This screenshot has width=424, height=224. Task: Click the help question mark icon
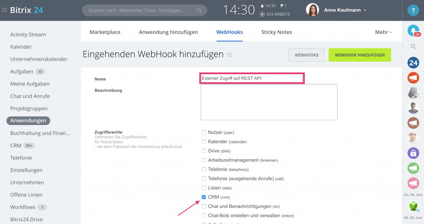(x=413, y=10)
